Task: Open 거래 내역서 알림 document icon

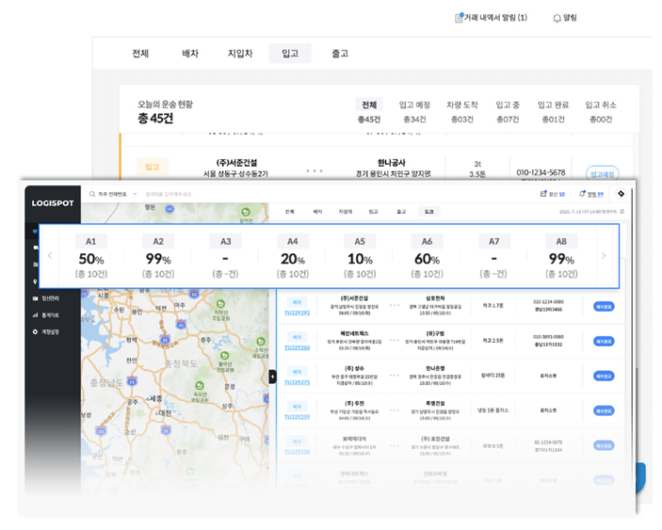Action: tap(460, 18)
